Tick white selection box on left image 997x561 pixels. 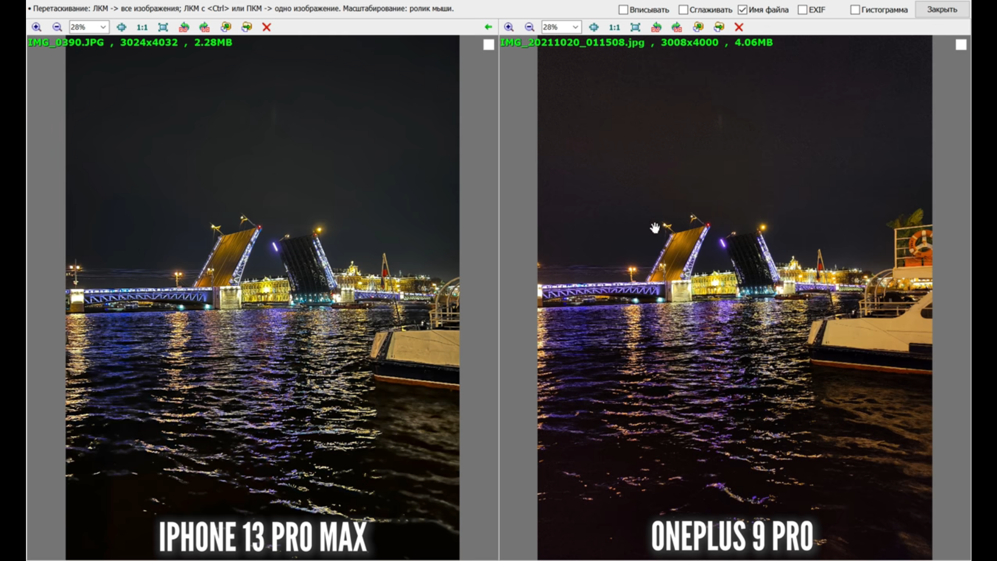pyautogui.click(x=489, y=45)
